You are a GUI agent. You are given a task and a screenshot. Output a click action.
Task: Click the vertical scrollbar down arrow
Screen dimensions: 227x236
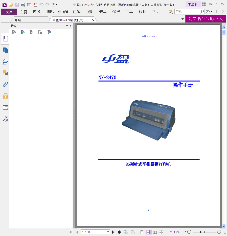coord(224,226)
